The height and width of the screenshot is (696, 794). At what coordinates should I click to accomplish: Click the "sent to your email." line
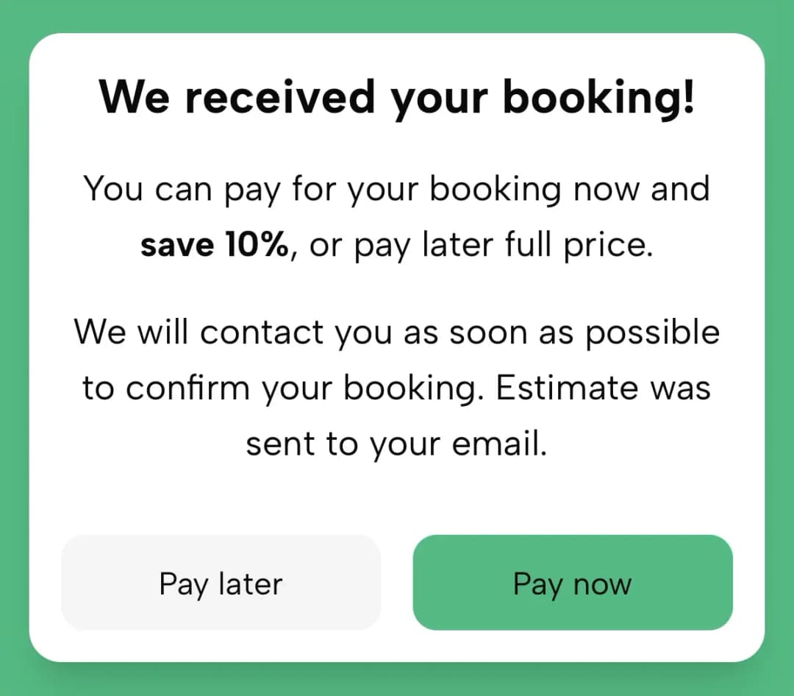click(396, 444)
